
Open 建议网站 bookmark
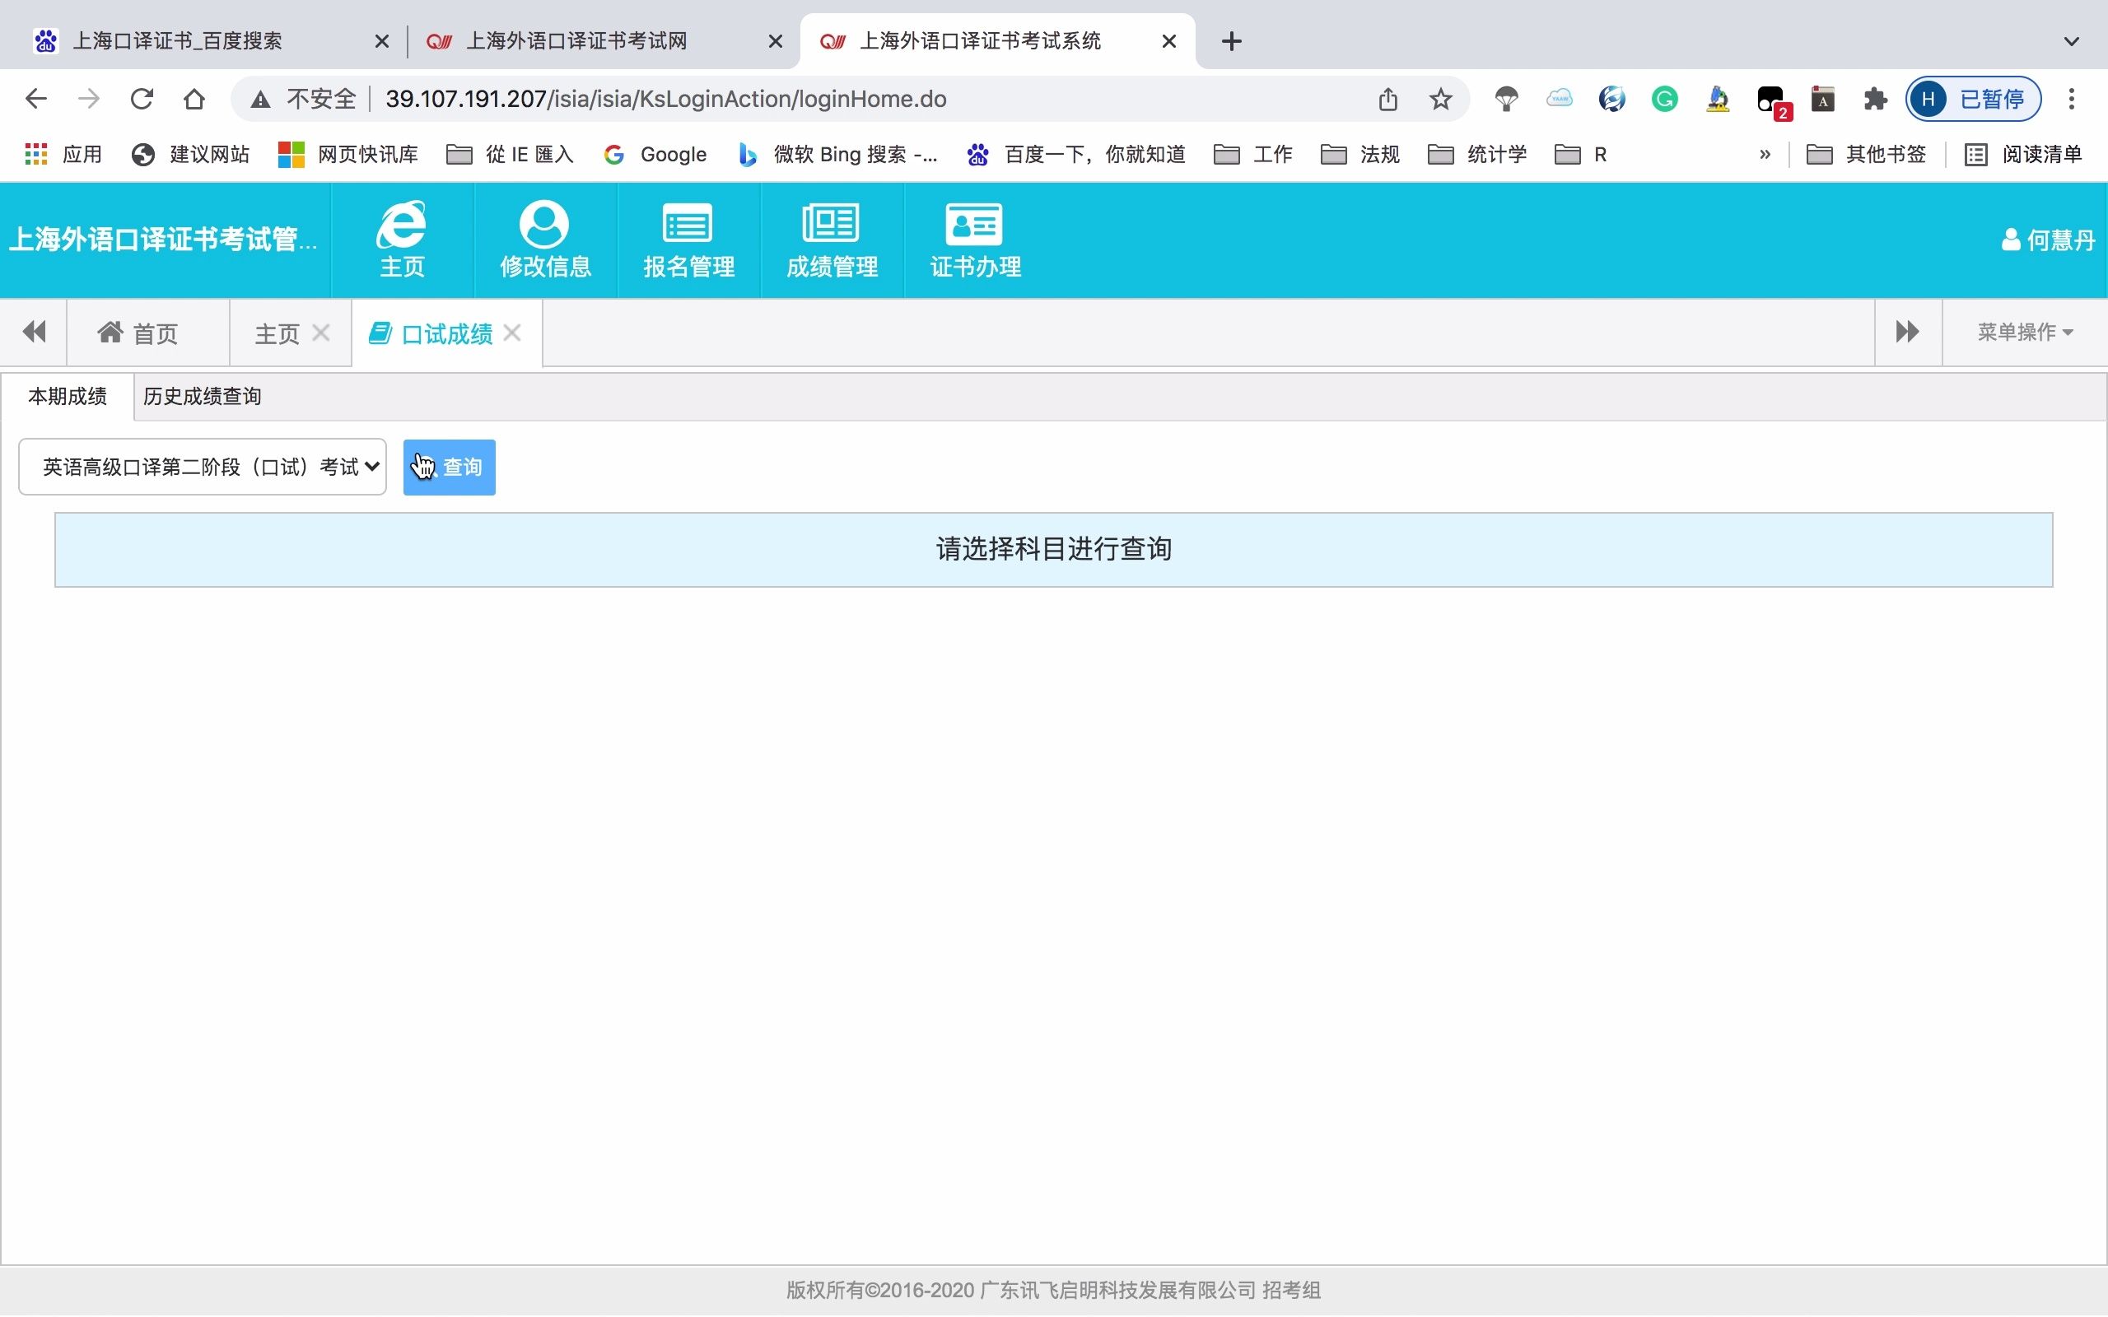190,154
